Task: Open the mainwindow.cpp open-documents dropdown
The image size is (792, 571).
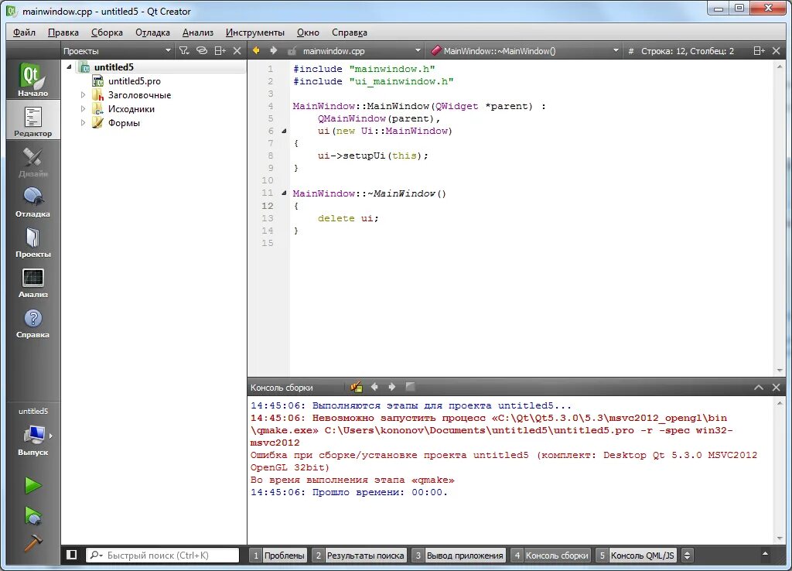Action: click(362, 50)
